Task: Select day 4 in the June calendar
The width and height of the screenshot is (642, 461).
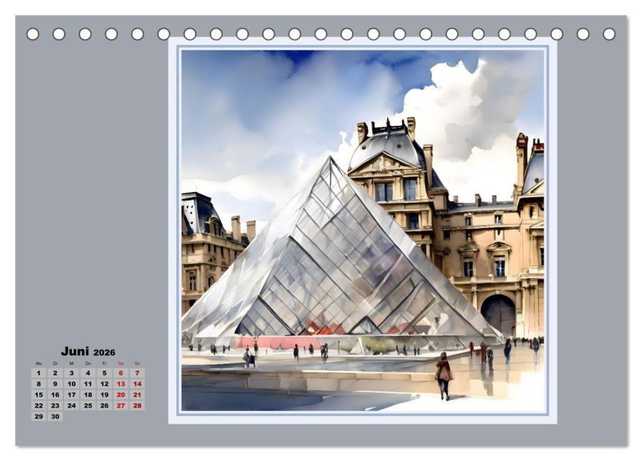Action: coord(88,373)
